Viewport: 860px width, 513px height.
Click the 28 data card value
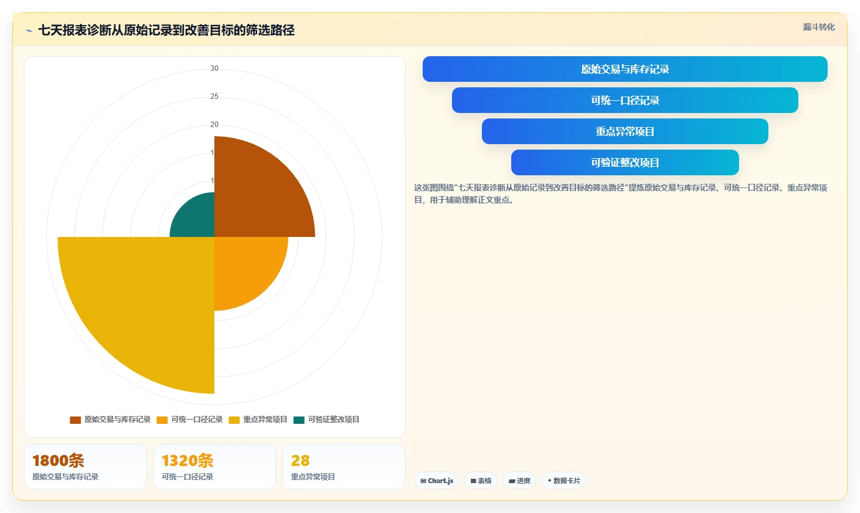(x=301, y=461)
